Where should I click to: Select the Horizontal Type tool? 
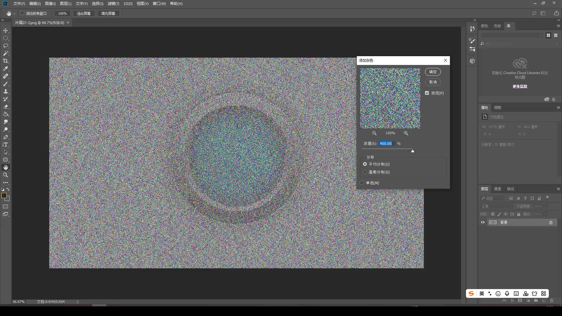(x=6, y=145)
